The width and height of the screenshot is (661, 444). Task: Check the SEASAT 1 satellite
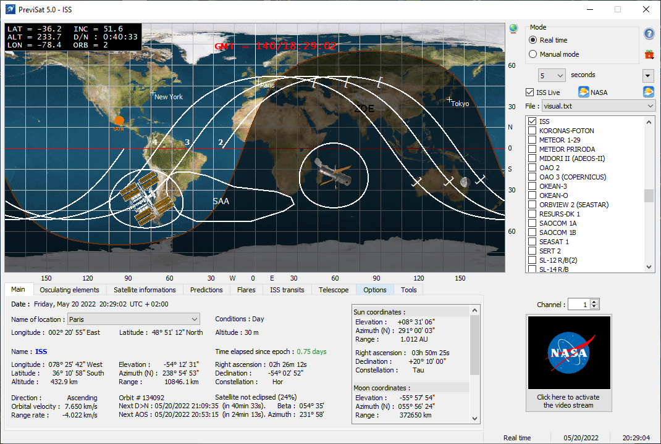point(532,242)
